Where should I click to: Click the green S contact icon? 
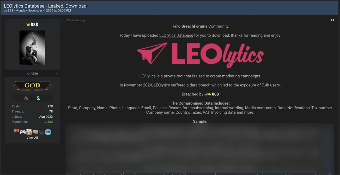(38, 98)
